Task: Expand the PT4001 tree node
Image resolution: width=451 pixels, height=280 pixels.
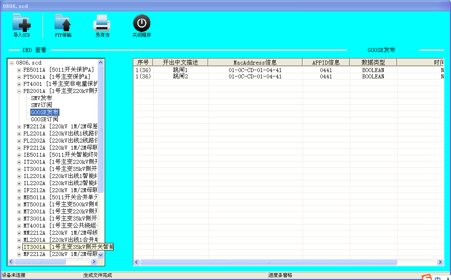Action: pos(19,84)
